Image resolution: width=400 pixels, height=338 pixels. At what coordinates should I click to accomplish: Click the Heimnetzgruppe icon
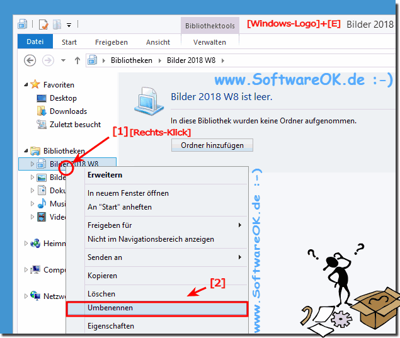(x=35, y=244)
